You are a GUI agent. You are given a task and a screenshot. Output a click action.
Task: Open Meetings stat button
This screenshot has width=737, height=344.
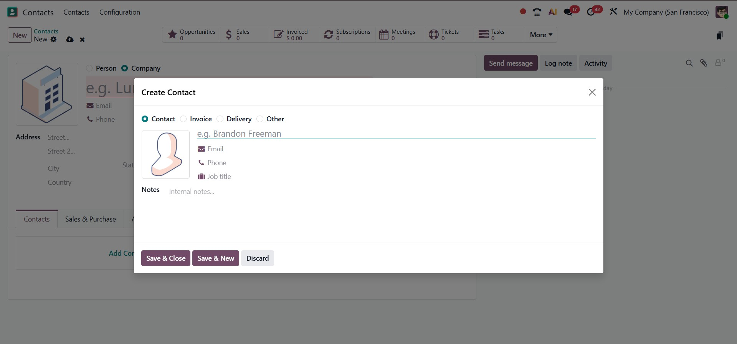point(400,35)
